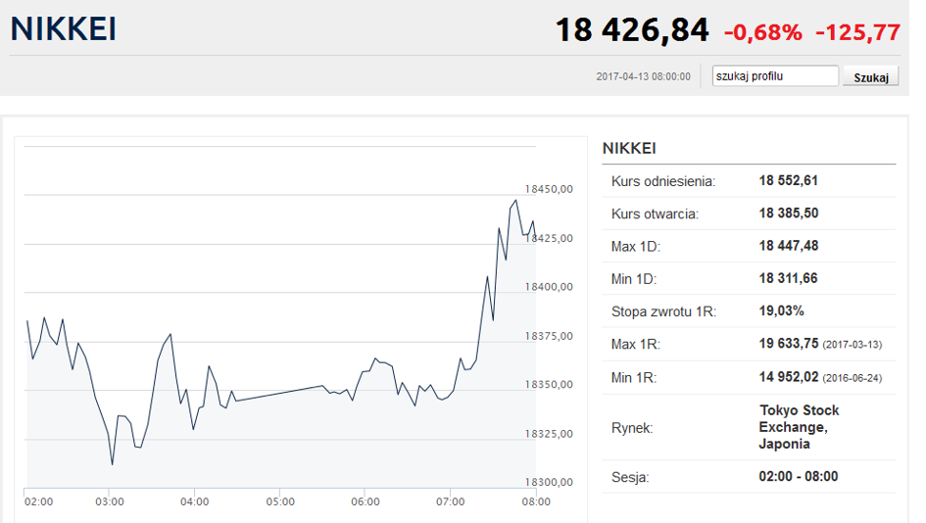Screen dimensions: 926x523
Task: Click the 18400,00 price axis label
Action: pyautogui.click(x=549, y=287)
